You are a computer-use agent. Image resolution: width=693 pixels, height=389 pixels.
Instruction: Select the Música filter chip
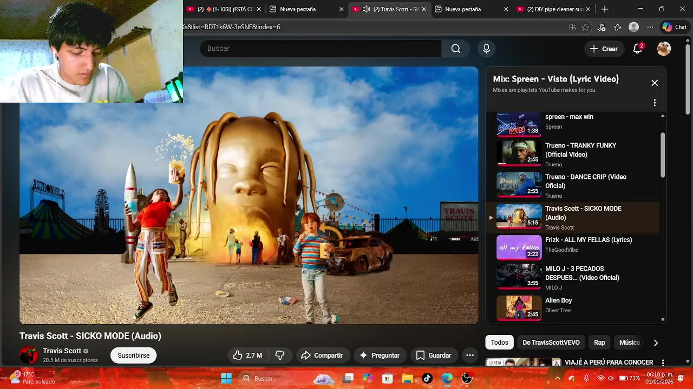pyautogui.click(x=630, y=343)
